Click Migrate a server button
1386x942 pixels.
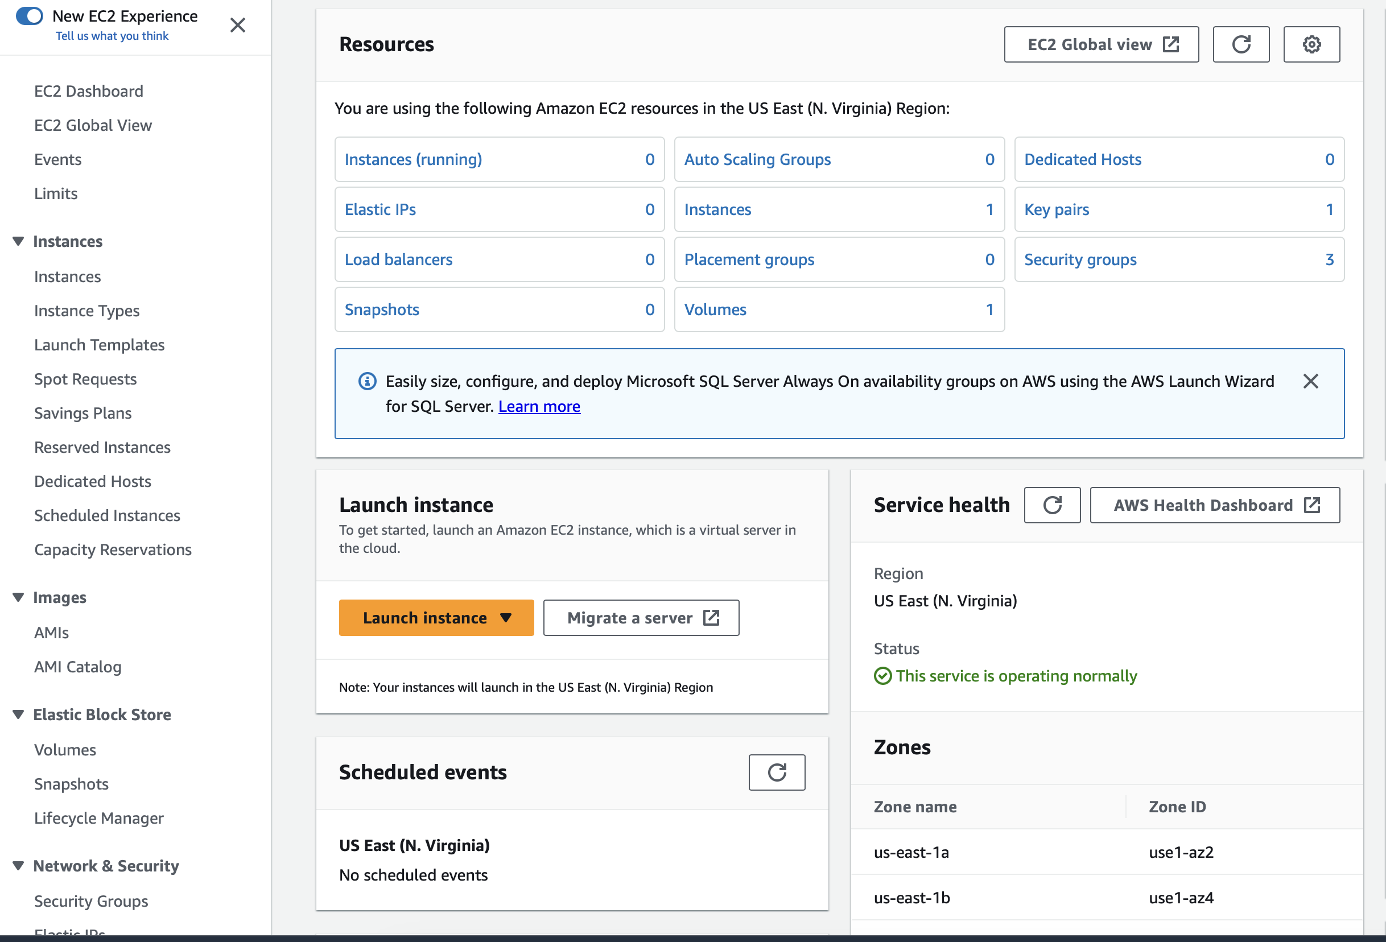[641, 618]
